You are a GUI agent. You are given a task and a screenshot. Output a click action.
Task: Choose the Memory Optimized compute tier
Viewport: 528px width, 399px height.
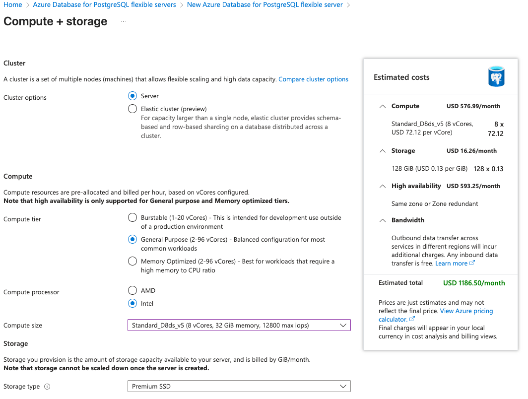pyautogui.click(x=132, y=261)
